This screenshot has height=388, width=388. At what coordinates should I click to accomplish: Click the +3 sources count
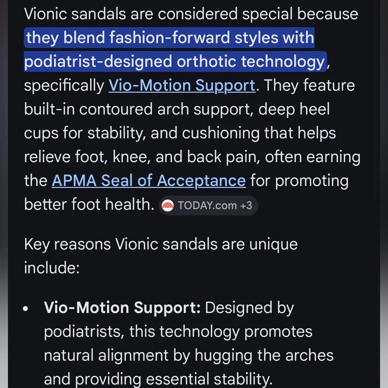(x=246, y=205)
